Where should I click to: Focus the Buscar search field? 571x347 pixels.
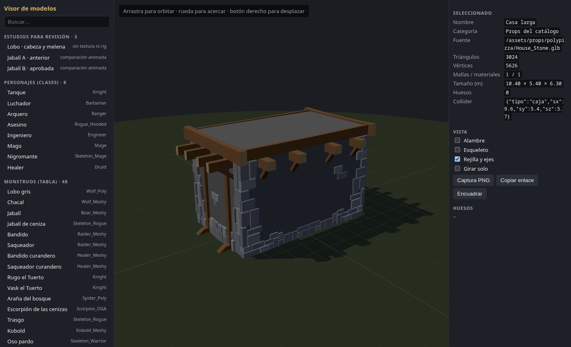click(57, 22)
